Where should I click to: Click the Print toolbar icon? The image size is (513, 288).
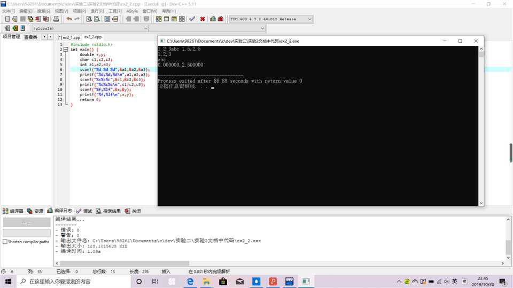[56, 19]
